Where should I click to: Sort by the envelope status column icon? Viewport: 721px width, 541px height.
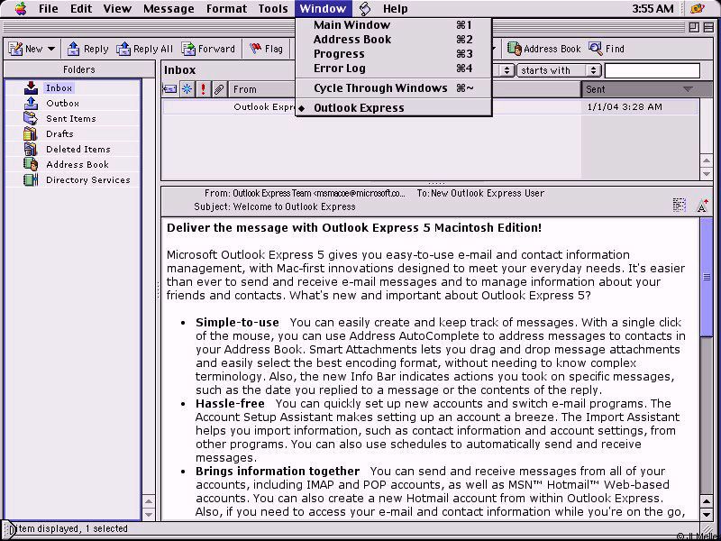click(170, 89)
